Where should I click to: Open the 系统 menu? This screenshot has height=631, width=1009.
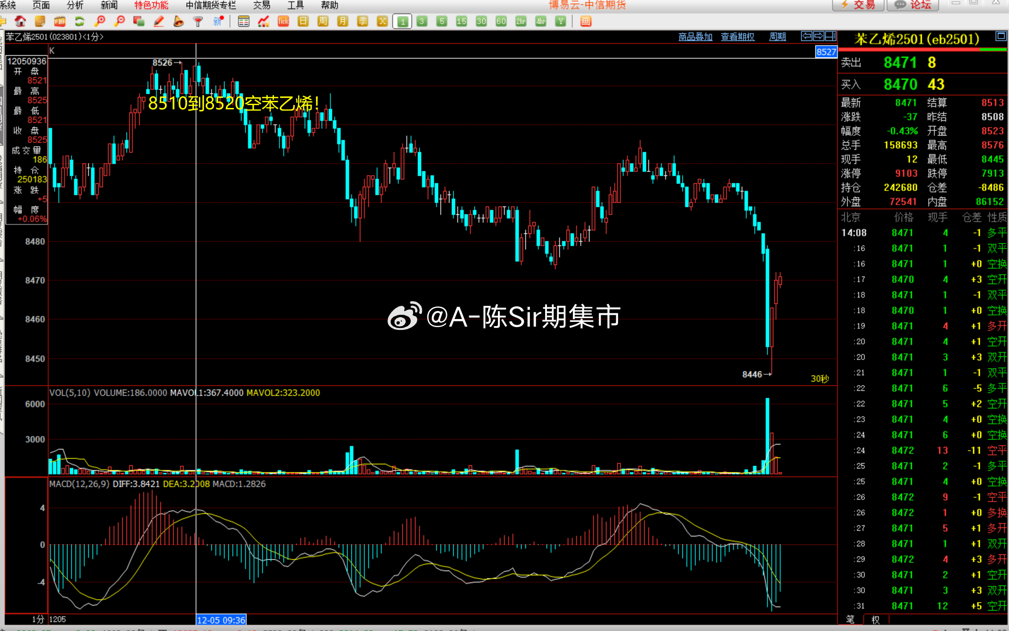[x=8, y=5]
